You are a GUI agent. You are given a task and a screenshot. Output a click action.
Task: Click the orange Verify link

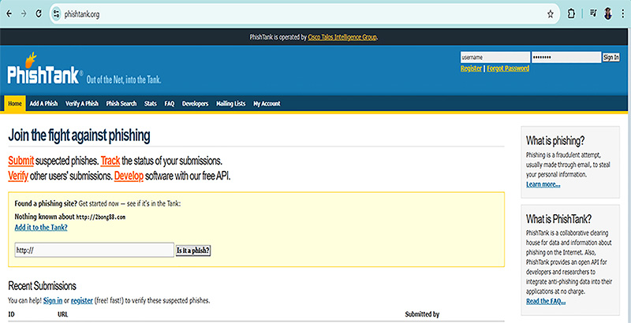coord(18,176)
